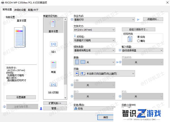Screen dimensions: 170x122
Task: Click the document preview thumbnail in 当前设置
Action: (x=20, y=36)
